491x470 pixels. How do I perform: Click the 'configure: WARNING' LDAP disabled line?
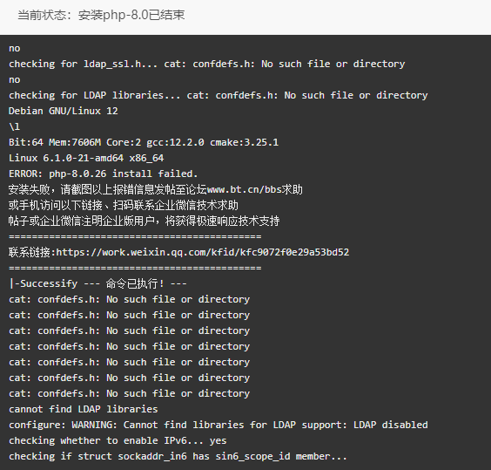(x=219, y=425)
